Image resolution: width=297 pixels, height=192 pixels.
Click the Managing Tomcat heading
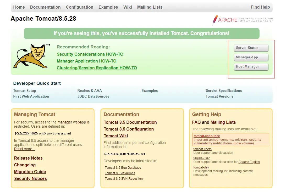point(35,115)
